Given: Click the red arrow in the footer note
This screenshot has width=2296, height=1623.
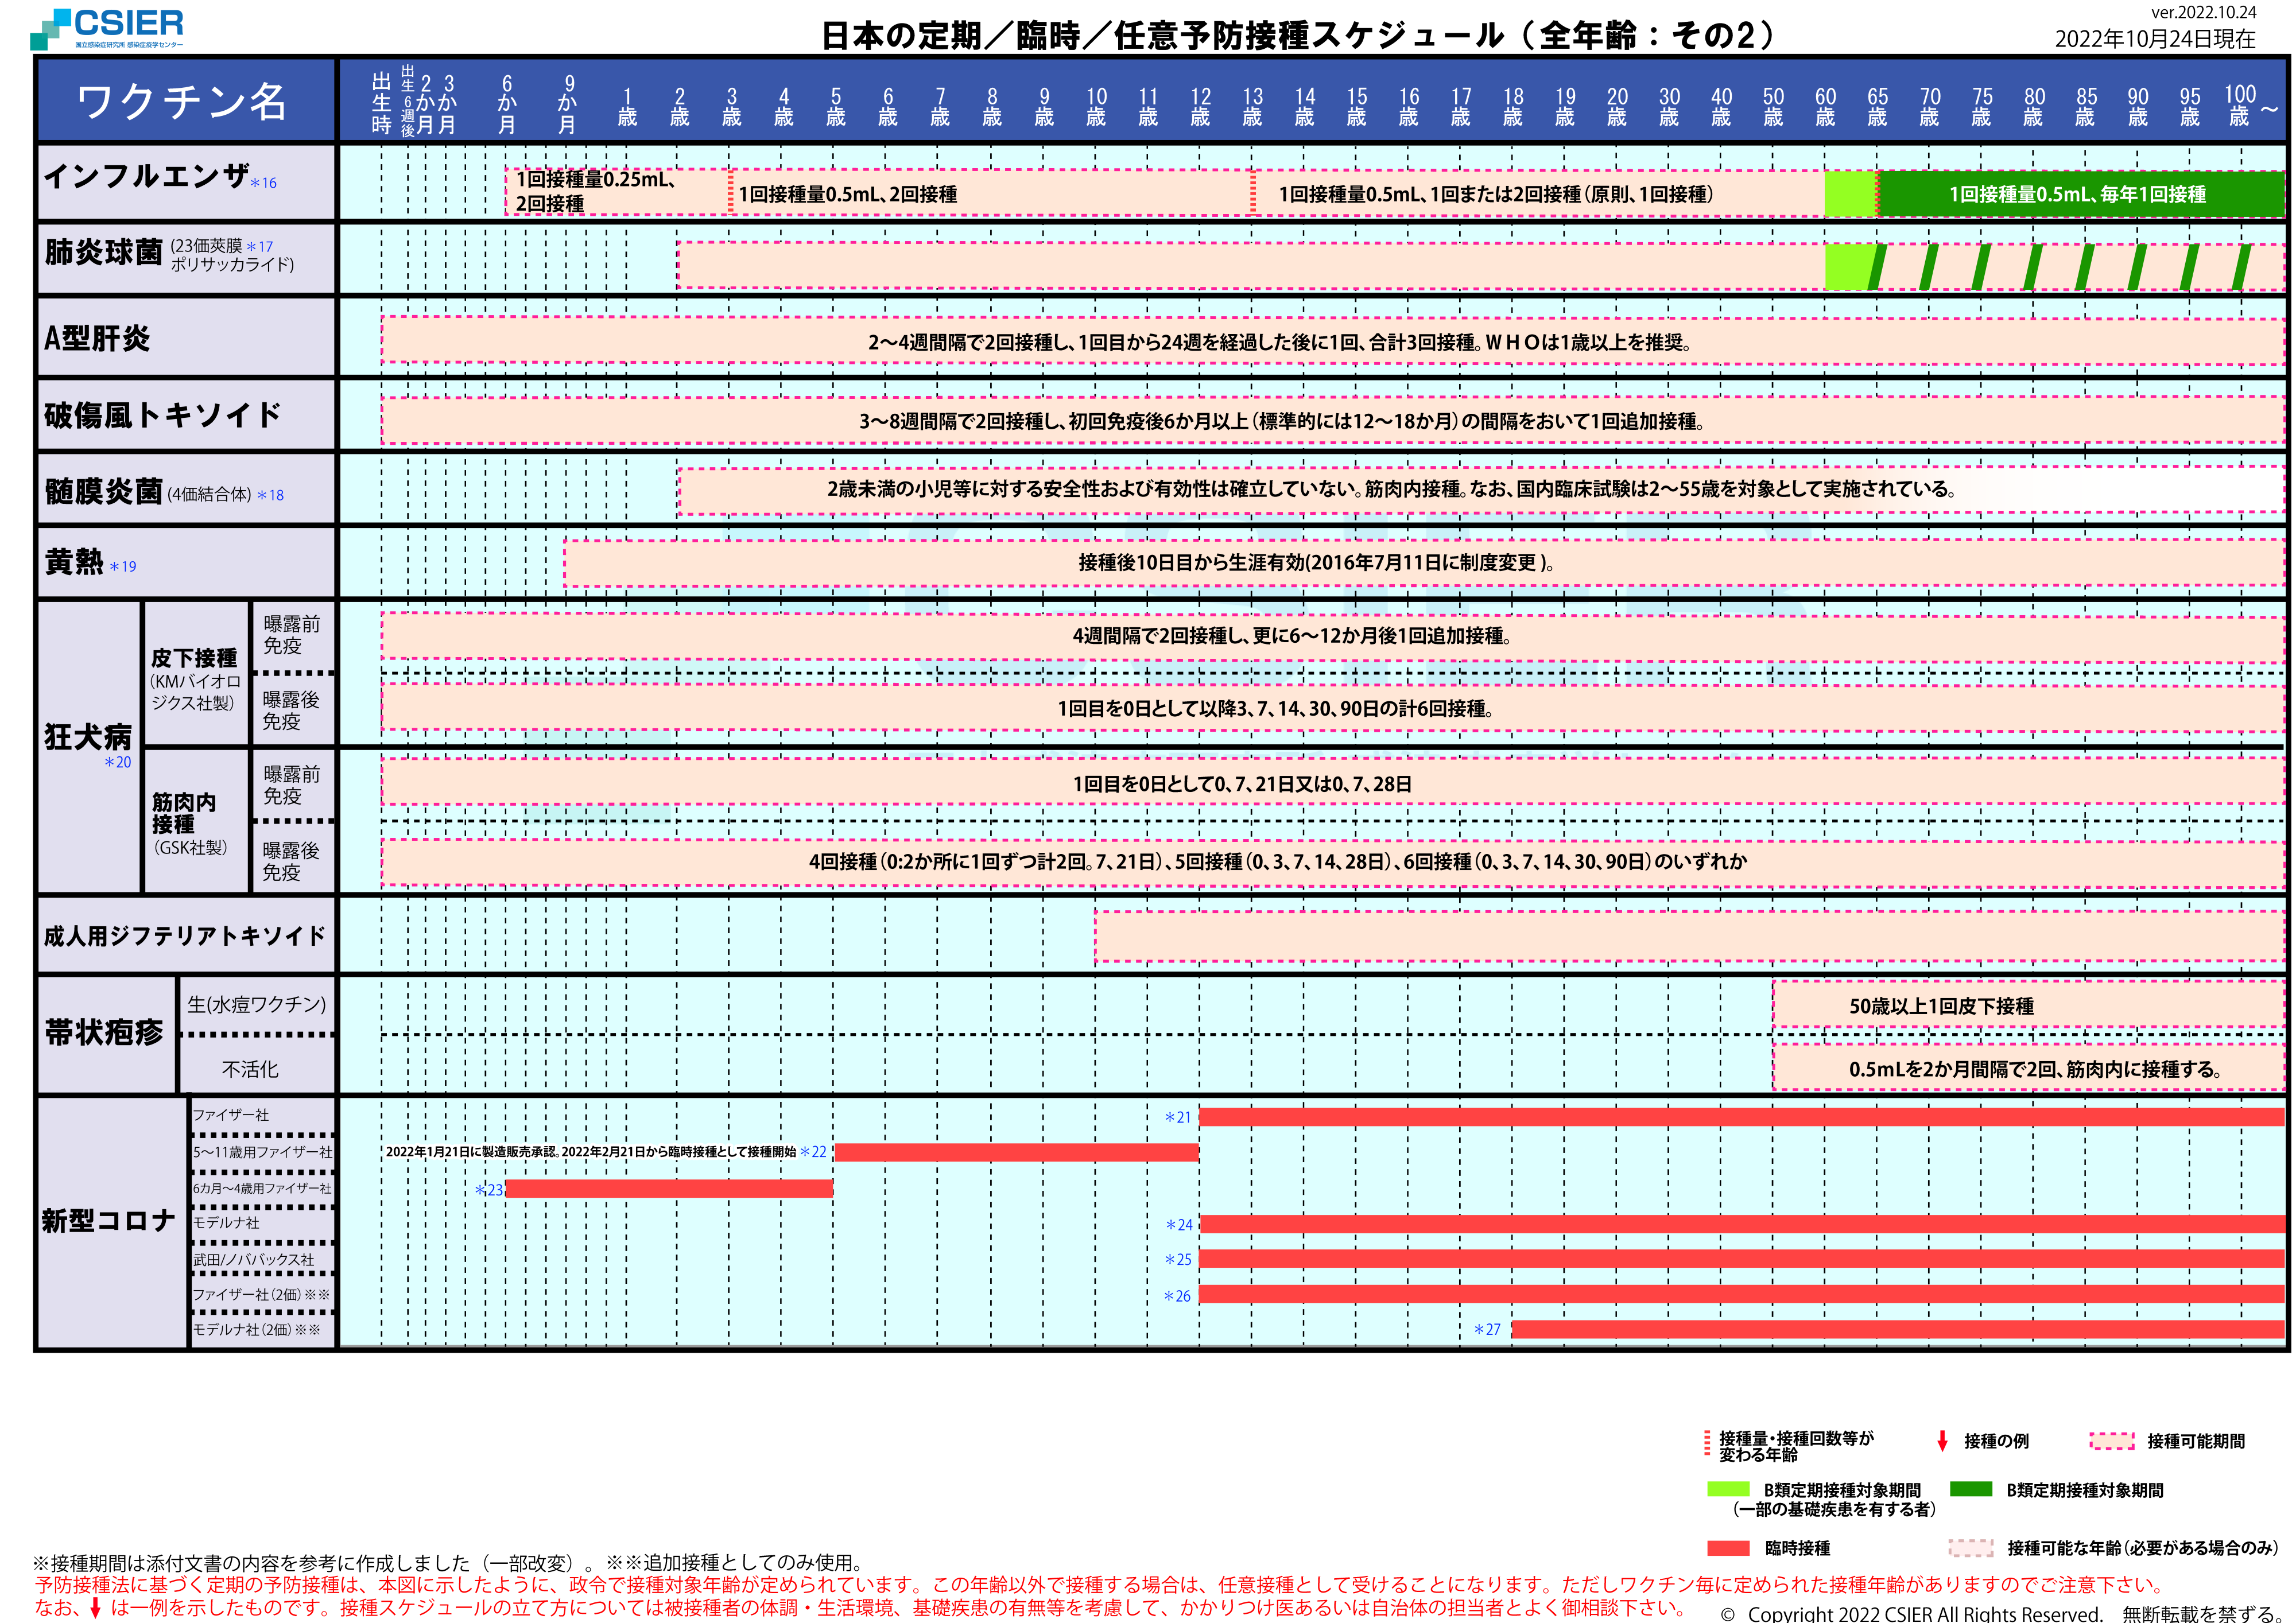Looking at the screenshot, I should 95,1608.
